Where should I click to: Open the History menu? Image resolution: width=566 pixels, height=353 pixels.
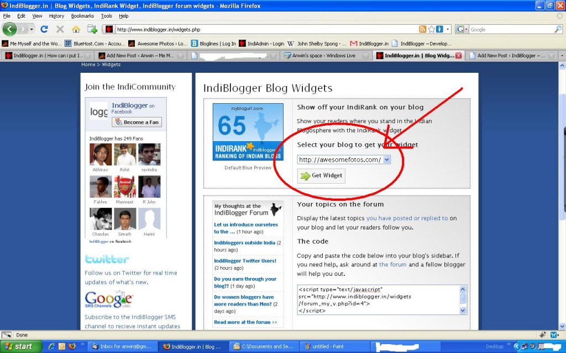click(x=57, y=16)
